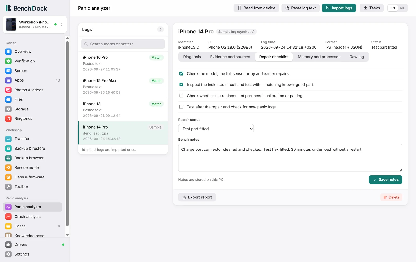Select the Rescue mode icon
Image resolution: width=416 pixels, height=262 pixels.
pos(9,167)
